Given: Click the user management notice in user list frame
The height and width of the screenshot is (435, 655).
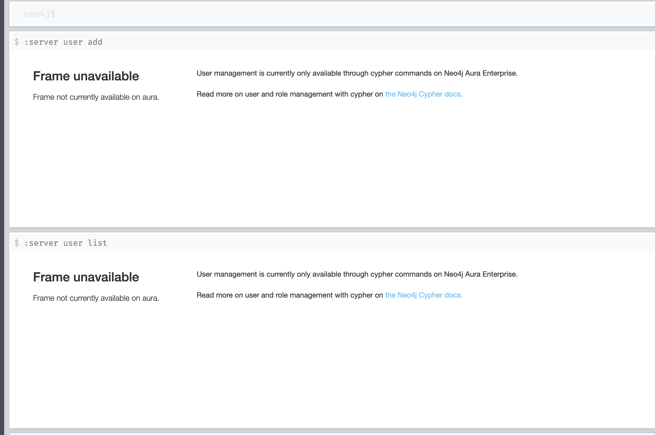Looking at the screenshot, I should (x=357, y=274).
